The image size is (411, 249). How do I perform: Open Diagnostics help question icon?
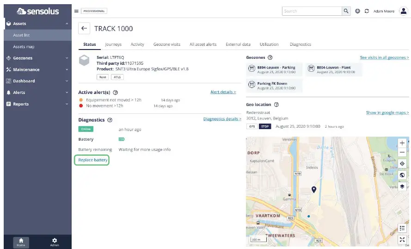click(110, 120)
